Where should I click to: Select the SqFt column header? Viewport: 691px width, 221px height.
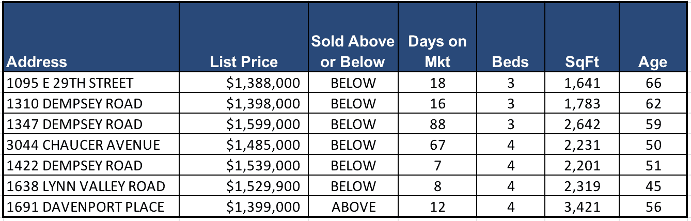point(582,62)
